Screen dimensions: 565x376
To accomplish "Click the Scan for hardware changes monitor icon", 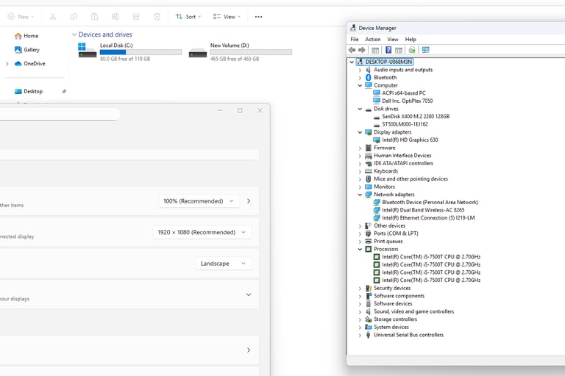I will 425,50.
